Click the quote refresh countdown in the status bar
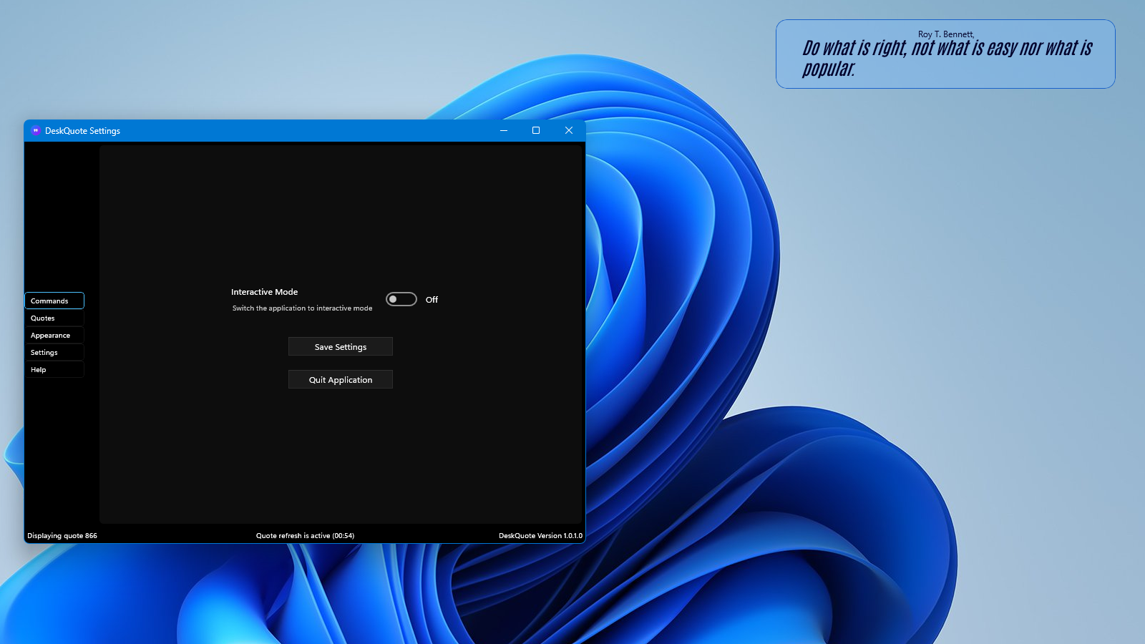Screen dimensions: 1145x644 coord(304,535)
